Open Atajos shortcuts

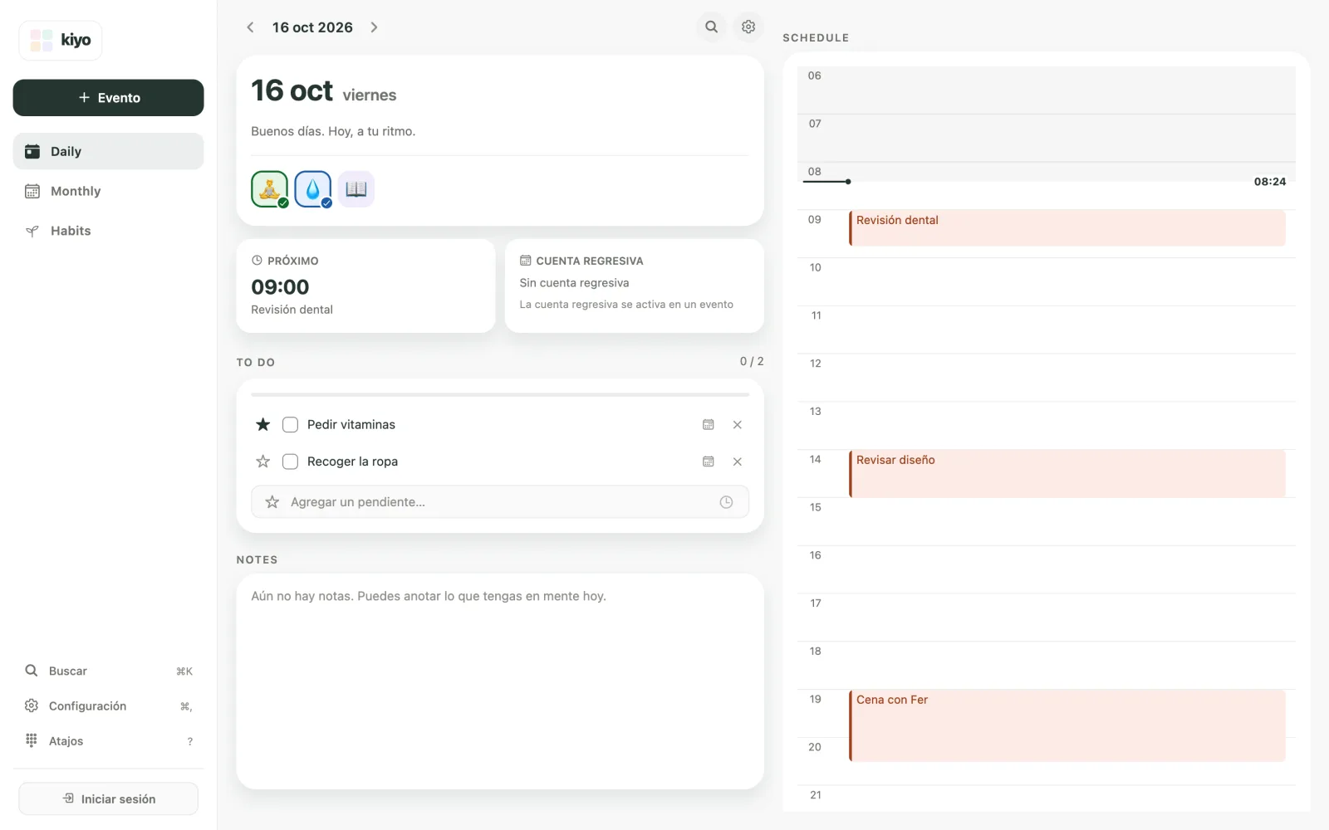108,740
